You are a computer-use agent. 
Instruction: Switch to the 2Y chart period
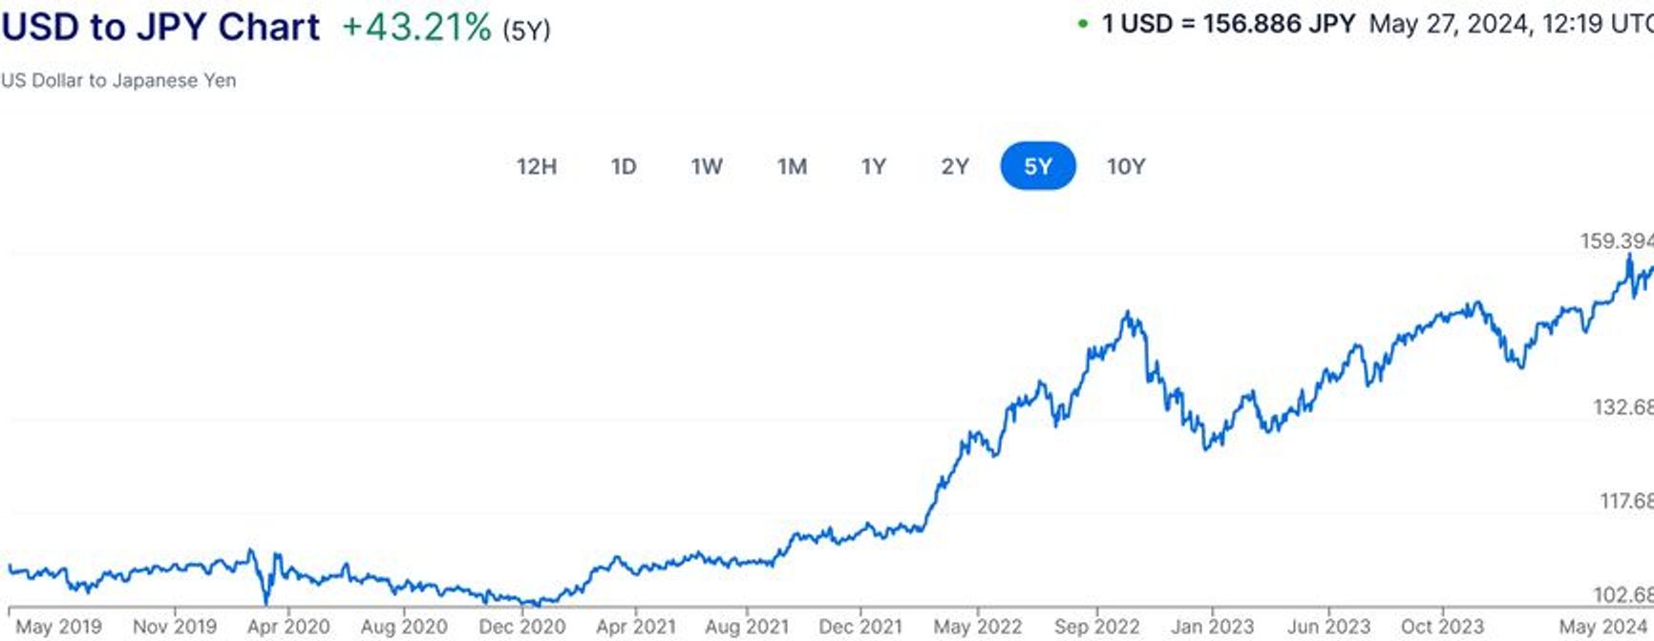[952, 166]
